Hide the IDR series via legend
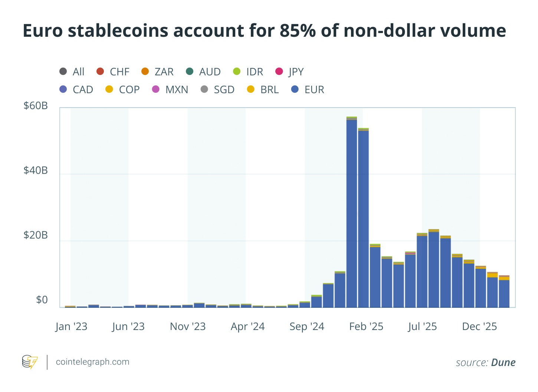Screen dimensions: 538x392 pyautogui.click(x=237, y=71)
